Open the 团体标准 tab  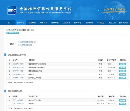55,23
